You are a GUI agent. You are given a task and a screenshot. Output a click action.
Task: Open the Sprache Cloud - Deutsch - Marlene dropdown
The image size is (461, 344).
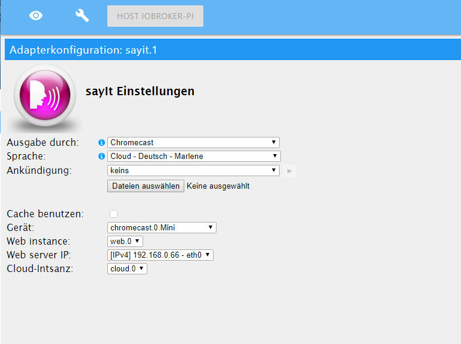click(194, 156)
